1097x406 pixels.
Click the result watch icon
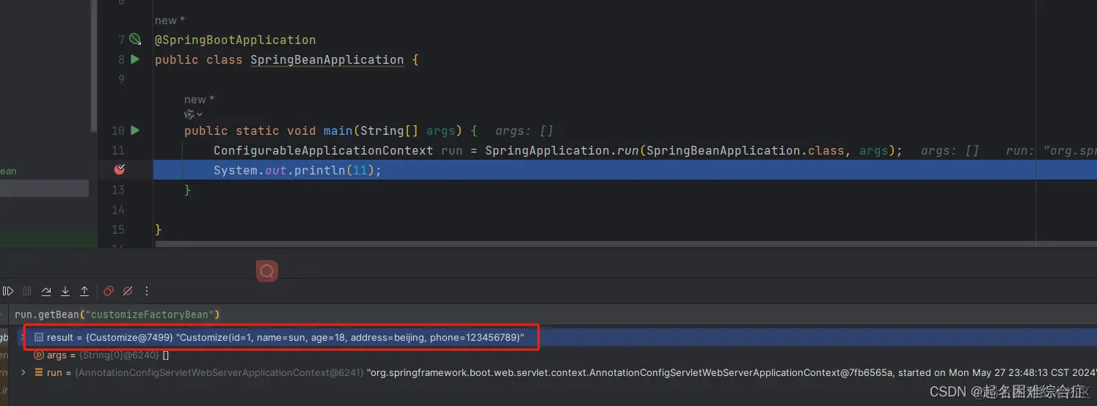(39, 338)
